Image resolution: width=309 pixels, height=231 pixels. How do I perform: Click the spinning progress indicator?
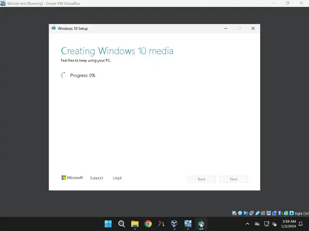coord(63,75)
